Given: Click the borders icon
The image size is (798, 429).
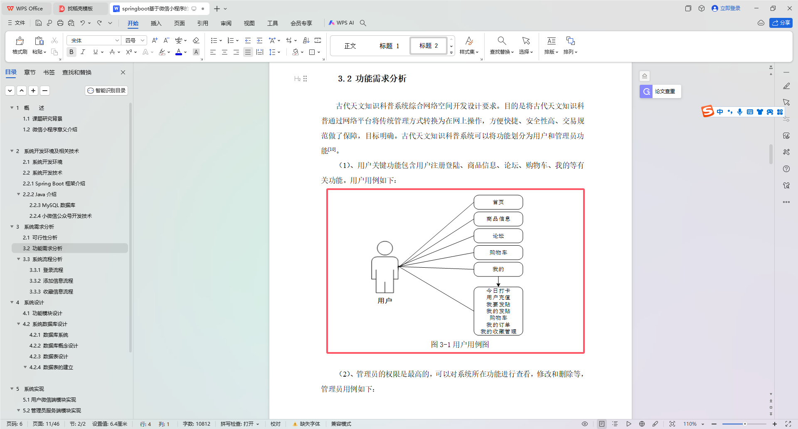Looking at the screenshot, I should 312,52.
